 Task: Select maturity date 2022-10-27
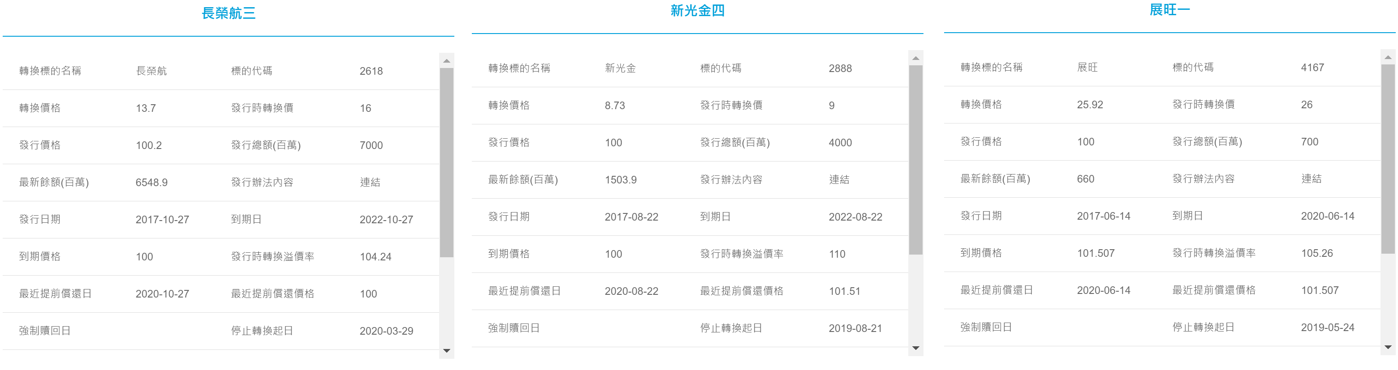pyautogui.click(x=386, y=219)
